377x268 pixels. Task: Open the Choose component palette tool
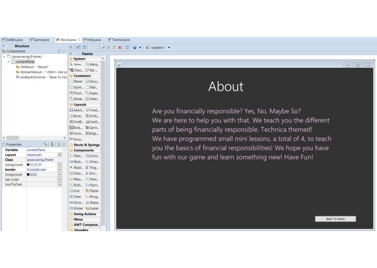point(76,70)
